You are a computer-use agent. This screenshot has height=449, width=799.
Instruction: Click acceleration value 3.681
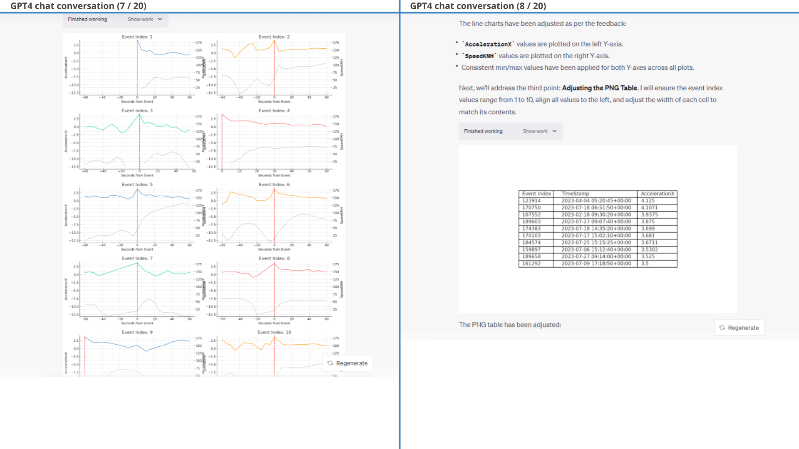pyautogui.click(x=657, y=236)
